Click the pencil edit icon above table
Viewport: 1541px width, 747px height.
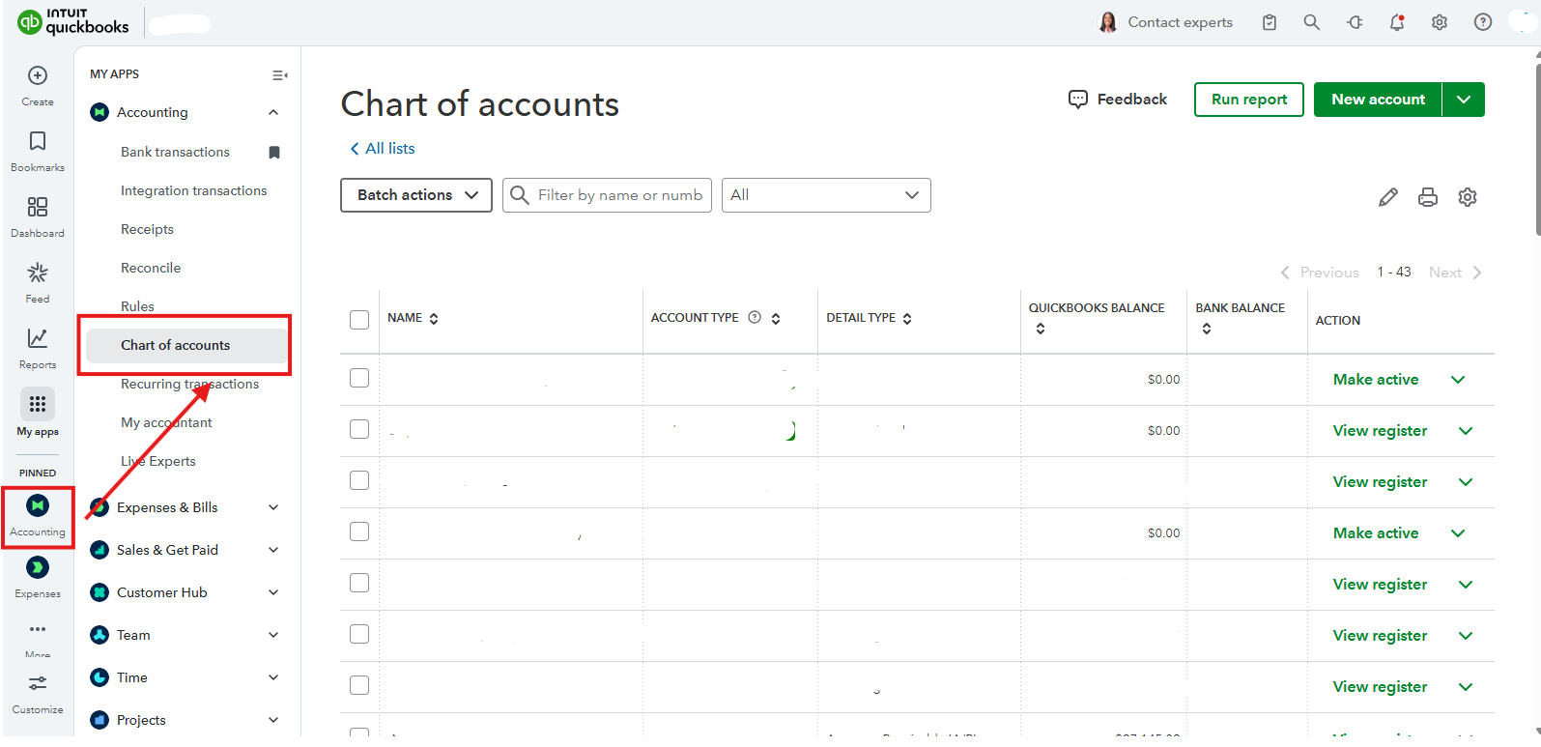tap(1388, 197)
